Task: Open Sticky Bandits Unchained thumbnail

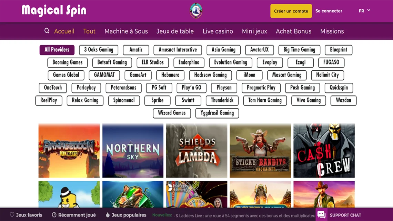Action: click(260, 151)
